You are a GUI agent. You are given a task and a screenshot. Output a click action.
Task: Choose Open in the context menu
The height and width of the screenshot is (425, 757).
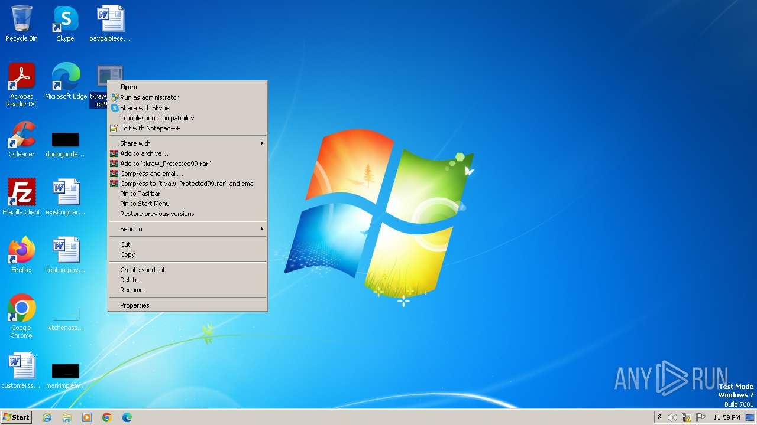[187, 87]
